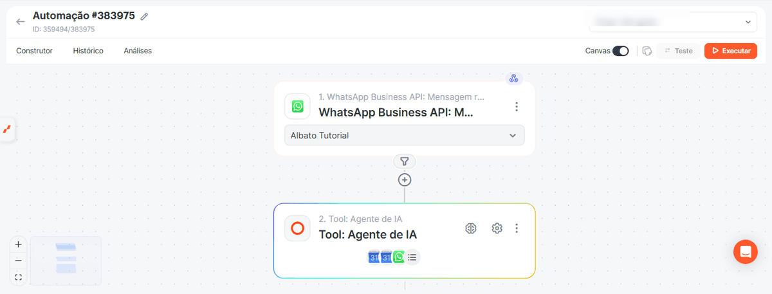Click the second calendar tool icon

pos(387,257)
